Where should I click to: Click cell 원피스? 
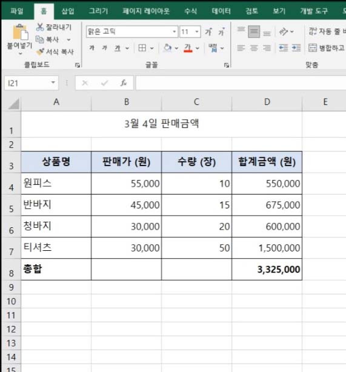[x=56, y=184]
